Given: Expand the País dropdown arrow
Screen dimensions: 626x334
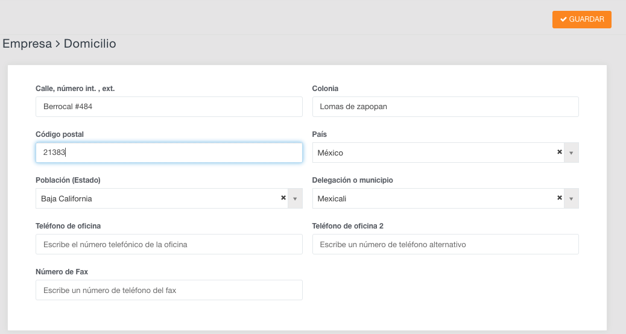Looking at the screenshot, I should tap(571, 153).
